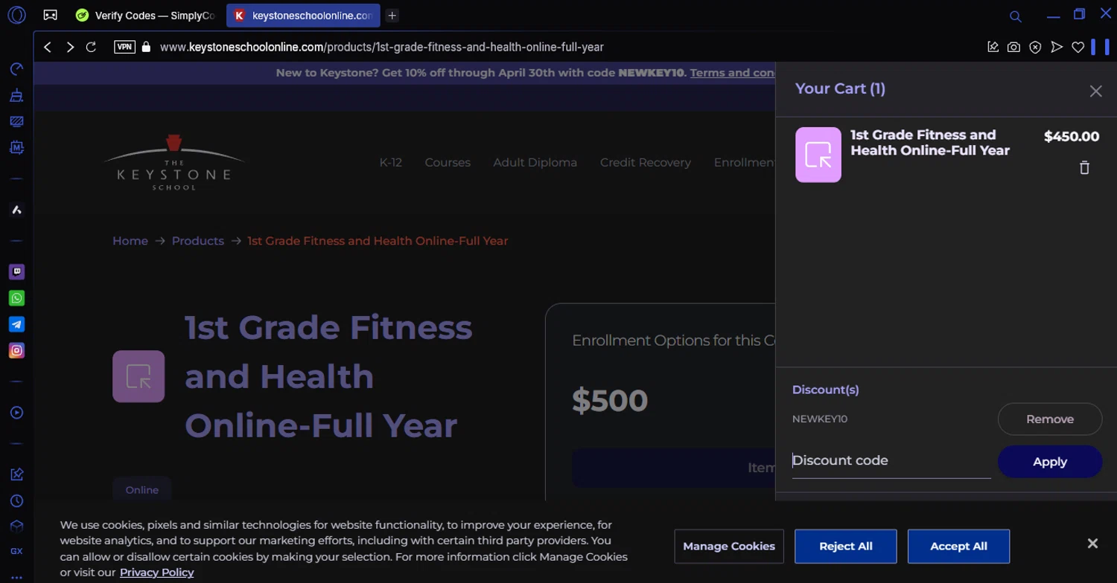This screenshot has width=1117, height=583.
Task: Select the keystoneschoolonline.com tab
Action: [x=303, y=15]
